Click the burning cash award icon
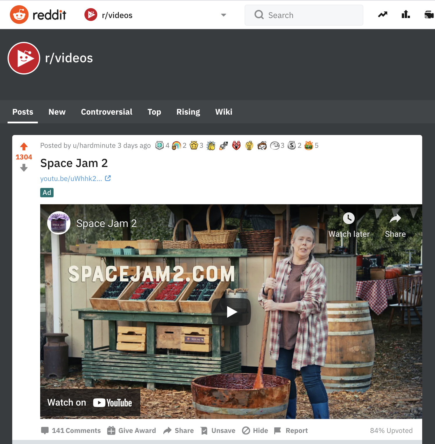Screen dimensions: 435x444 [x=309, y=145]
